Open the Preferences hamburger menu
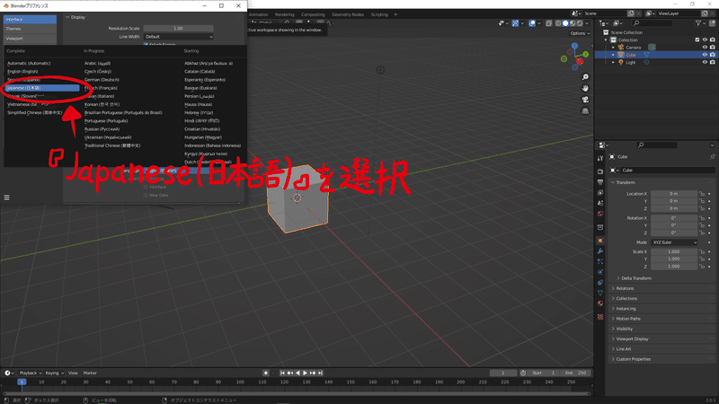This screenshot has height=404, width=719. pos(7,198)
